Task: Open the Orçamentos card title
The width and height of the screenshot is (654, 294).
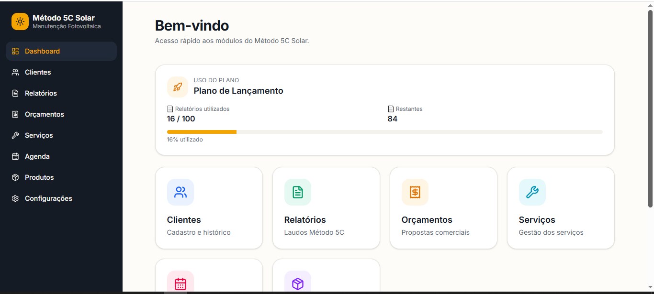Action: click(427, 220)
